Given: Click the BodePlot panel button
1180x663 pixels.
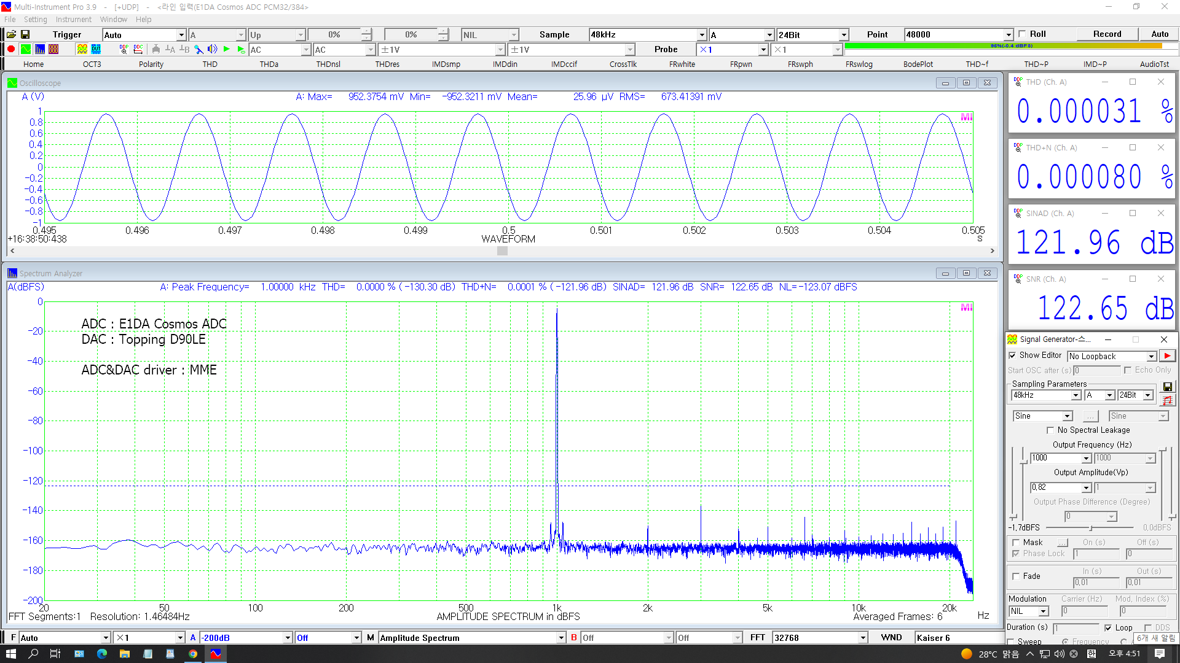Looking at the screenshot, I should pyautogui.click(x=918, y=64).
